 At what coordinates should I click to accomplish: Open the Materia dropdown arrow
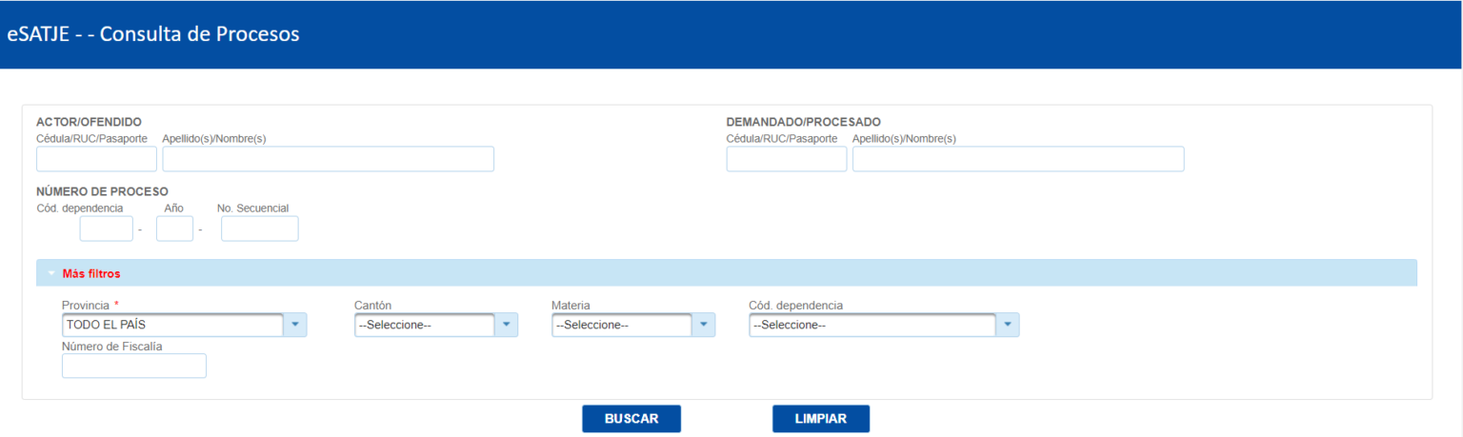click(704, 326)
